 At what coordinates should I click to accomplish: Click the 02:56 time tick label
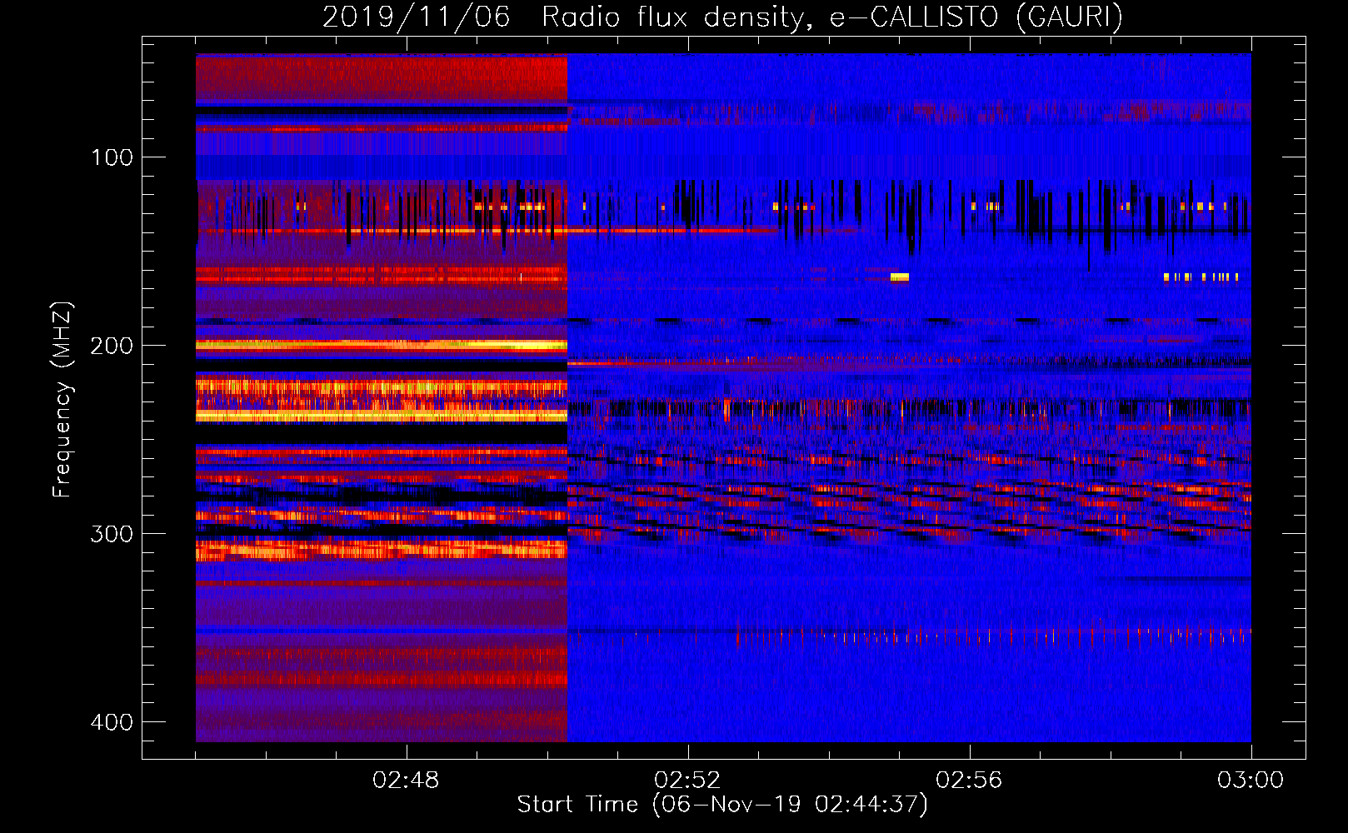pyautogui.click(x=969, y=781)
